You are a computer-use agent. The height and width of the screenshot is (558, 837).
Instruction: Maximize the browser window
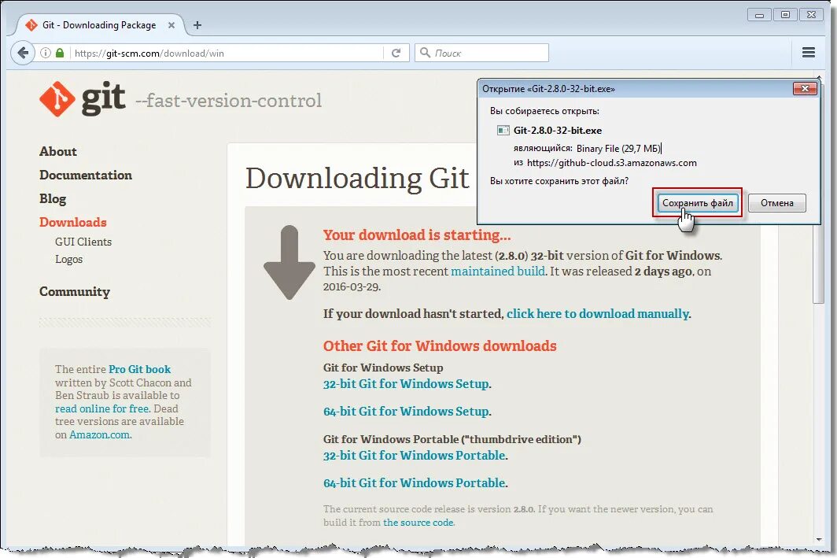(785, 15)
